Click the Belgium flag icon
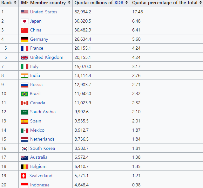The height and width of the screenshot is (188, 203). [x=24, y=167]
